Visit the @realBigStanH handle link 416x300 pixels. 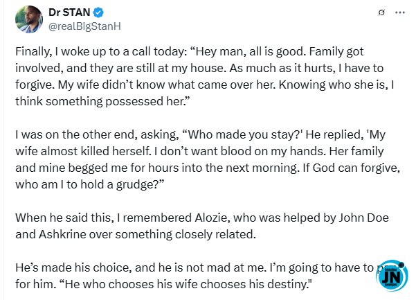pyautogui.click(x=84, y=26)
